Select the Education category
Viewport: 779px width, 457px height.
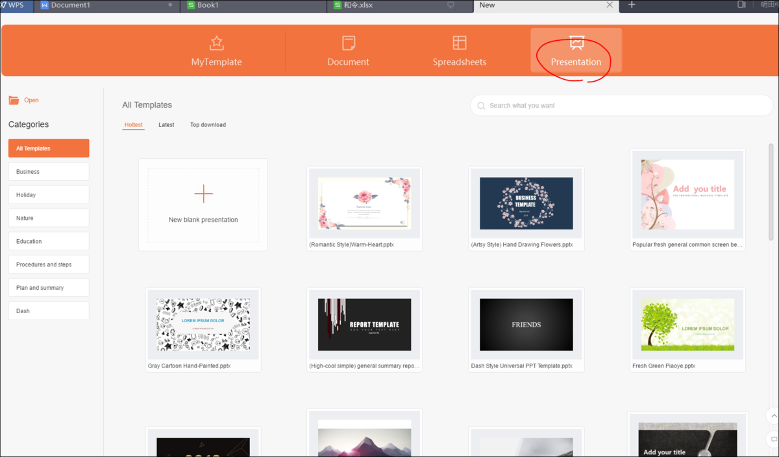click(x=49, y=241)
